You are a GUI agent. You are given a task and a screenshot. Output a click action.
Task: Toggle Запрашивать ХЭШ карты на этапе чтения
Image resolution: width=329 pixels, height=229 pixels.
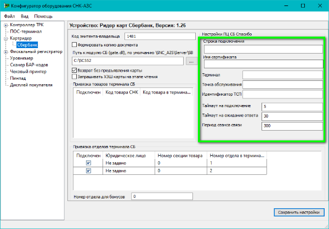click(x=75, y=78)
